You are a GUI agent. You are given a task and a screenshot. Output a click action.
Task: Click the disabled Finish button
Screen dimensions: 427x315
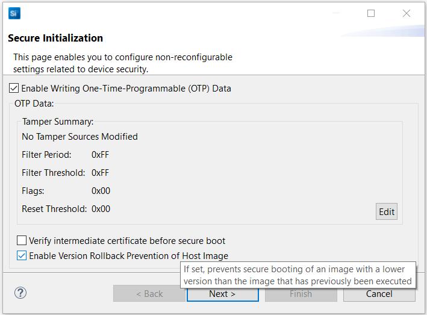pos(301,294)
